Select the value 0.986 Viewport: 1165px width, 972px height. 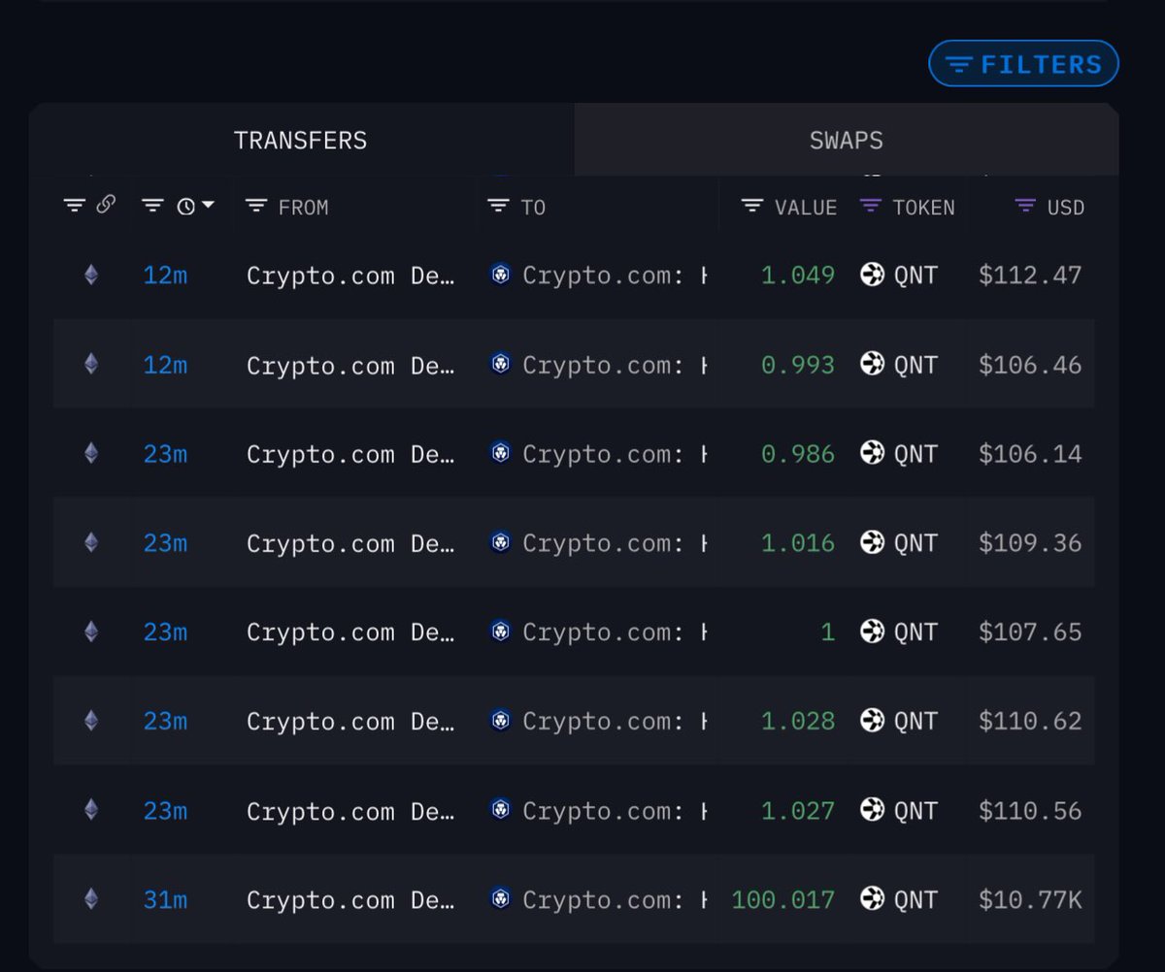pos(798,454)
